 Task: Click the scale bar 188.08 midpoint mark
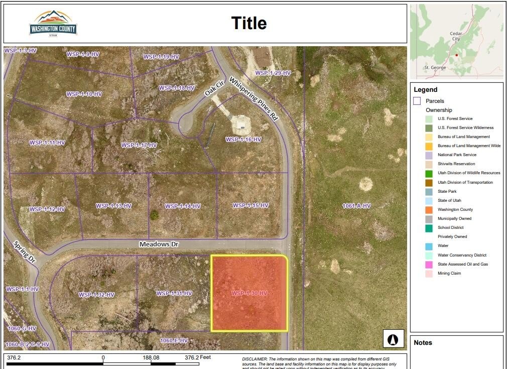pos(151,358)
